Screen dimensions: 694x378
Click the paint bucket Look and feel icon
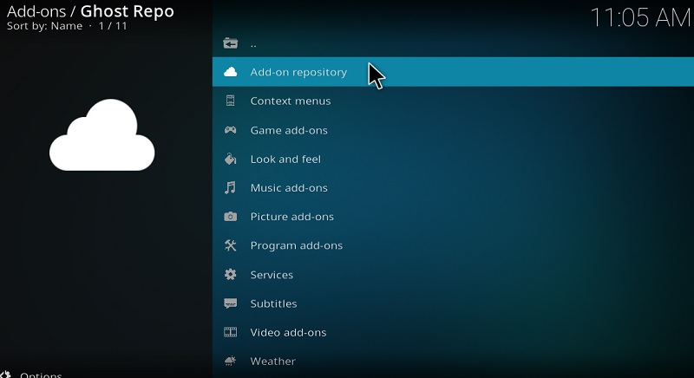[x=230, y=159]
